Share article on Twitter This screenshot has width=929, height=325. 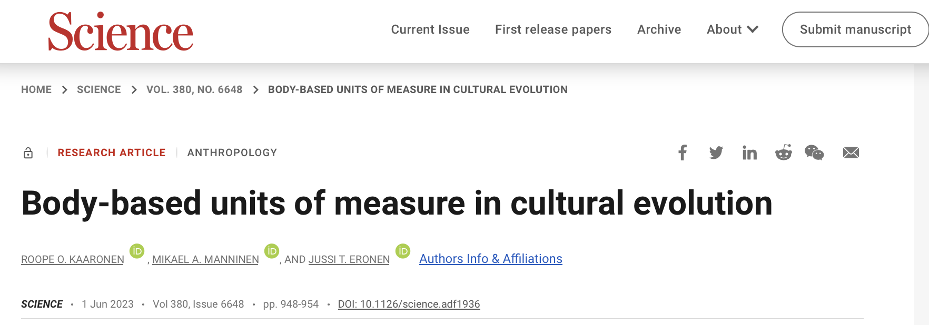coord(716,153)
